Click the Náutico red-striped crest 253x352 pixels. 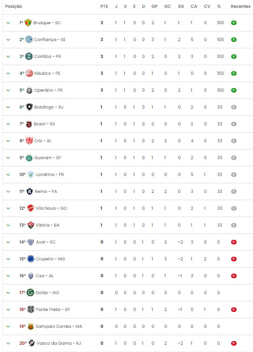tap(29, 73)
